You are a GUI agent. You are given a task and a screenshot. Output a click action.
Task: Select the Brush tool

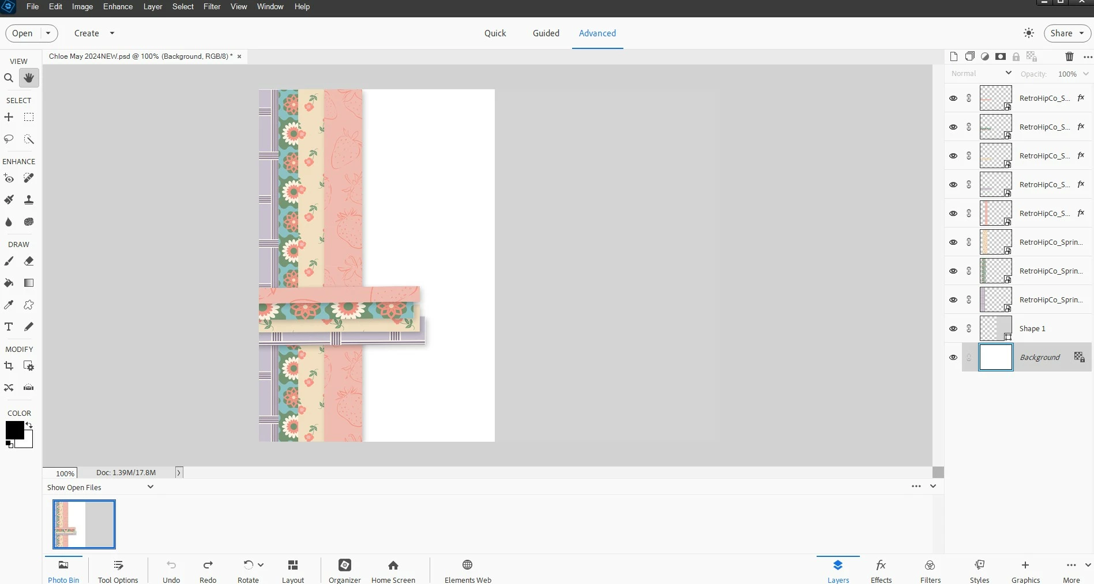pos(9,261)
